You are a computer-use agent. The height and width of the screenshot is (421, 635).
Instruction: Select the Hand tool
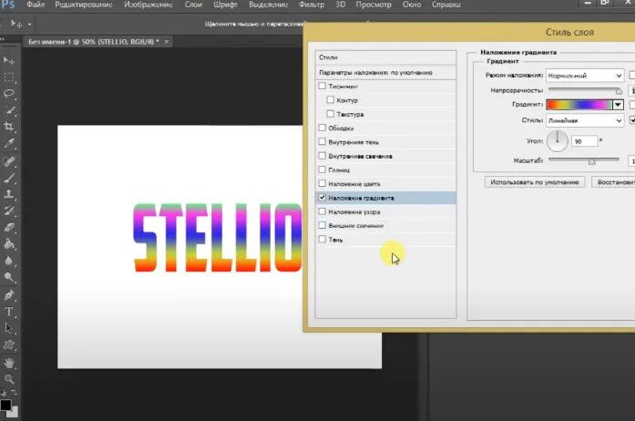pyautogui.click(x=9, y=363)
